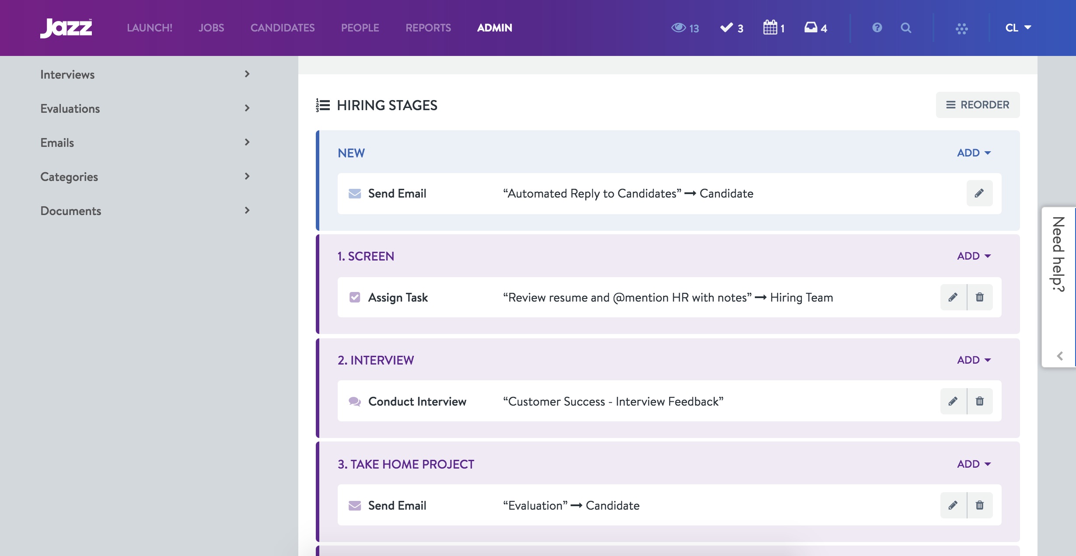Open the CL user account dropdown
The height and width of the screenshot is (556, 1076).
1018,28
